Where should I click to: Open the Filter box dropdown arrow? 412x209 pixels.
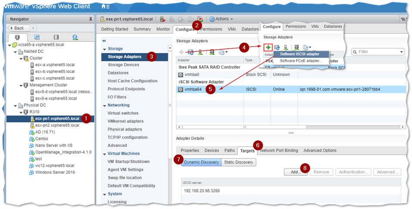402,52
